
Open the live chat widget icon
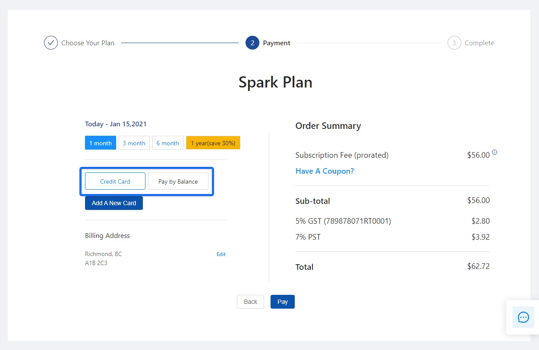[x=523, y=318]
